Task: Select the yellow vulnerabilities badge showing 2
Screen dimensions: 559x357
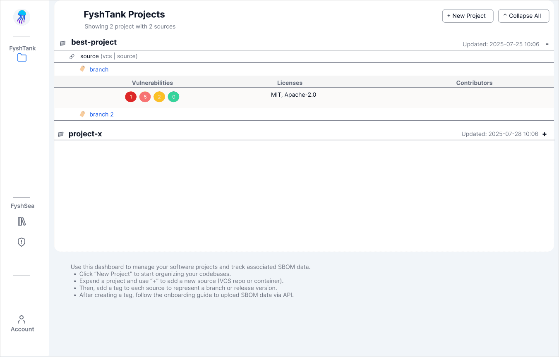Action: tap(159, 97)
